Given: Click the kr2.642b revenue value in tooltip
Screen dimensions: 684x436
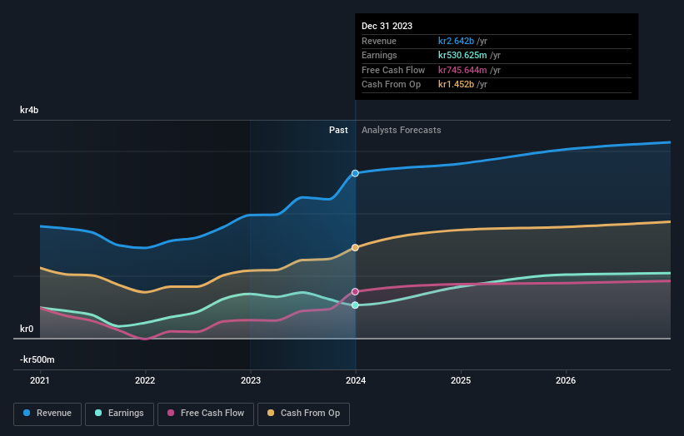Looking at the screenshot, I should (x=457, y=41).
